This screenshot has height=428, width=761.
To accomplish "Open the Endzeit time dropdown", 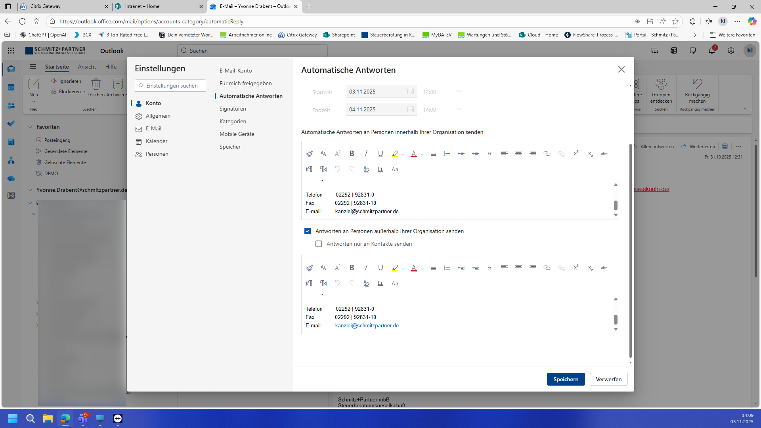I will [x=459, y=109].
